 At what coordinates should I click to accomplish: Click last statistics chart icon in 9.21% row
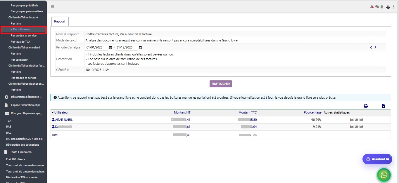click(x=361, y=127)
